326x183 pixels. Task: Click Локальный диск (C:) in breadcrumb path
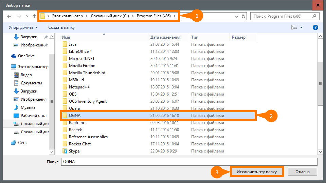[110, 16]
